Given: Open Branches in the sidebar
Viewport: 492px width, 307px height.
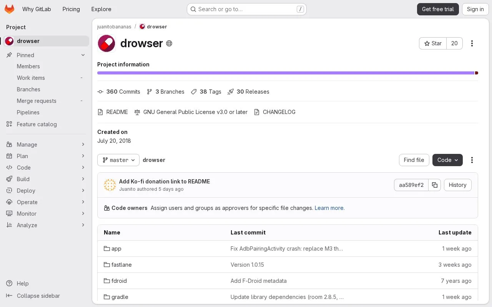Looking at the screenshot, I should point(46,89).
